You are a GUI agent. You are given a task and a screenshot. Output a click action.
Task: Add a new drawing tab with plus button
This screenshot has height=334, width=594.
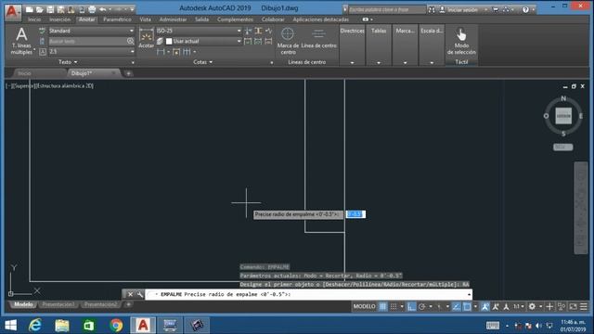point(128,73)
